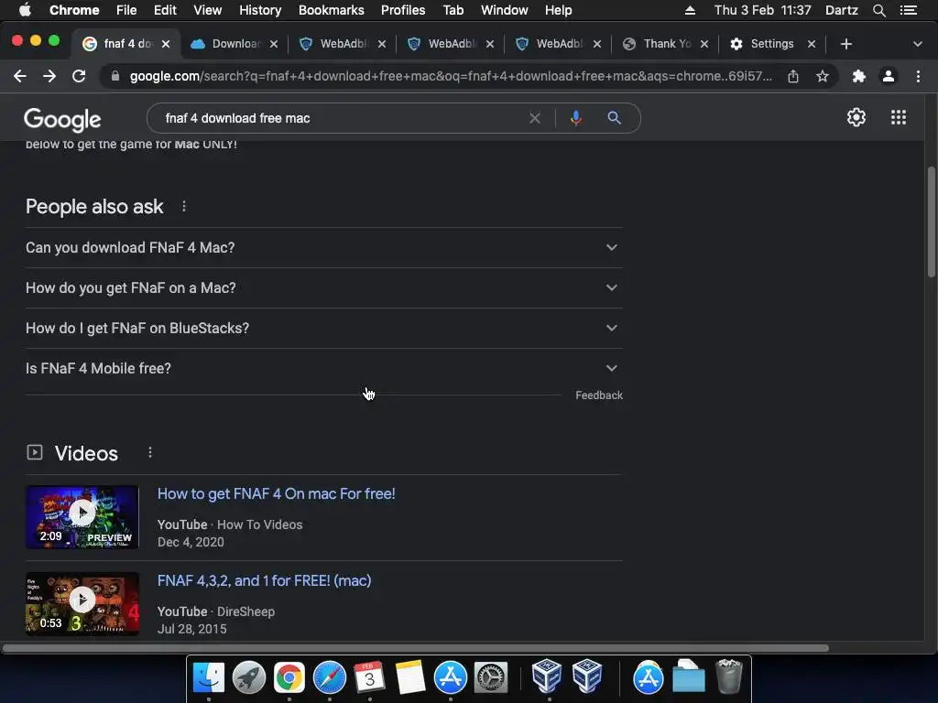Open System Preferences from the Dock
The image size is (938, 703).
pyautogui.click(x=491, y=677)
